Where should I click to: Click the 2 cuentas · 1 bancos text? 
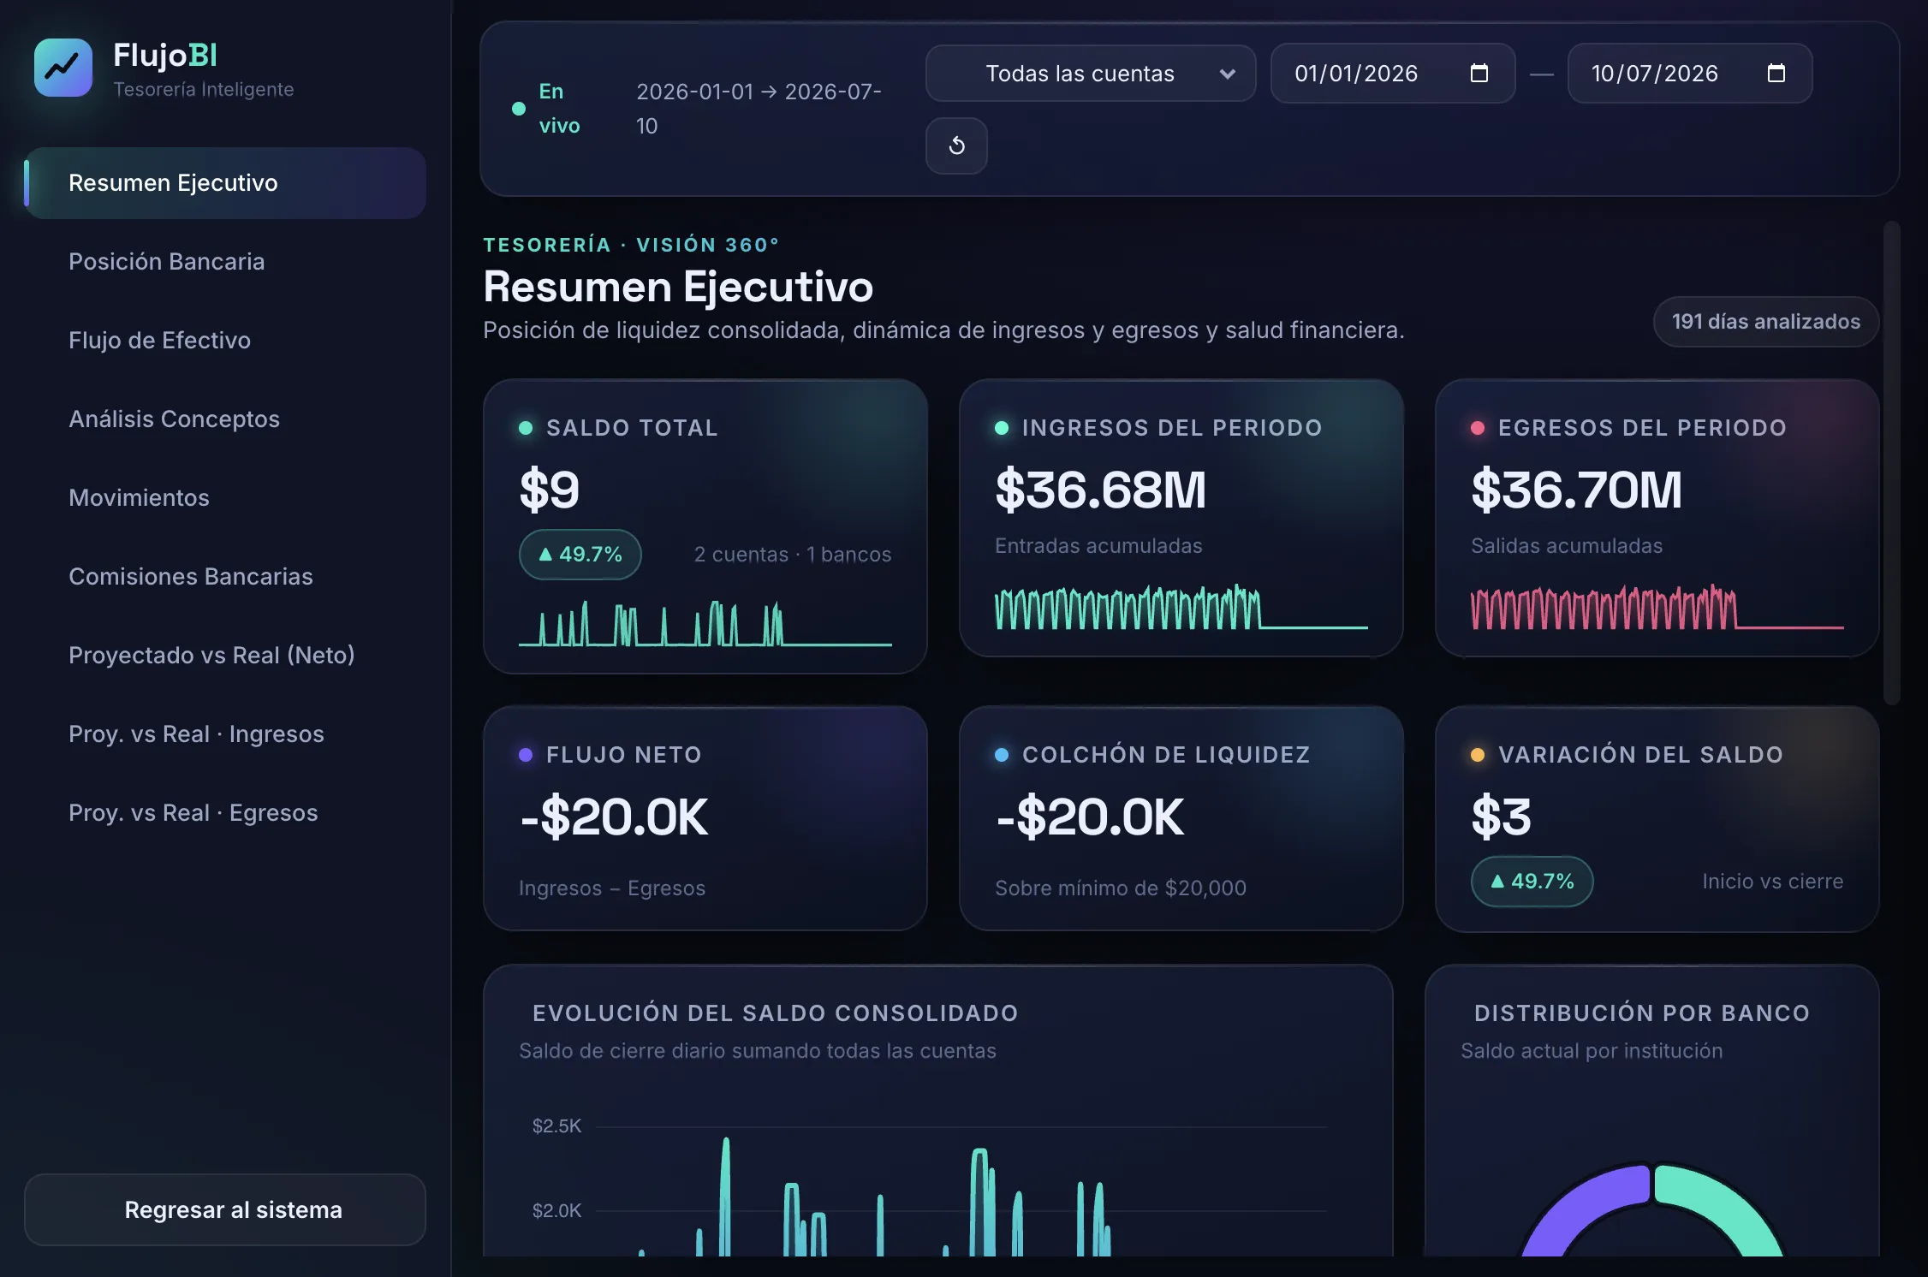point(793,555)
